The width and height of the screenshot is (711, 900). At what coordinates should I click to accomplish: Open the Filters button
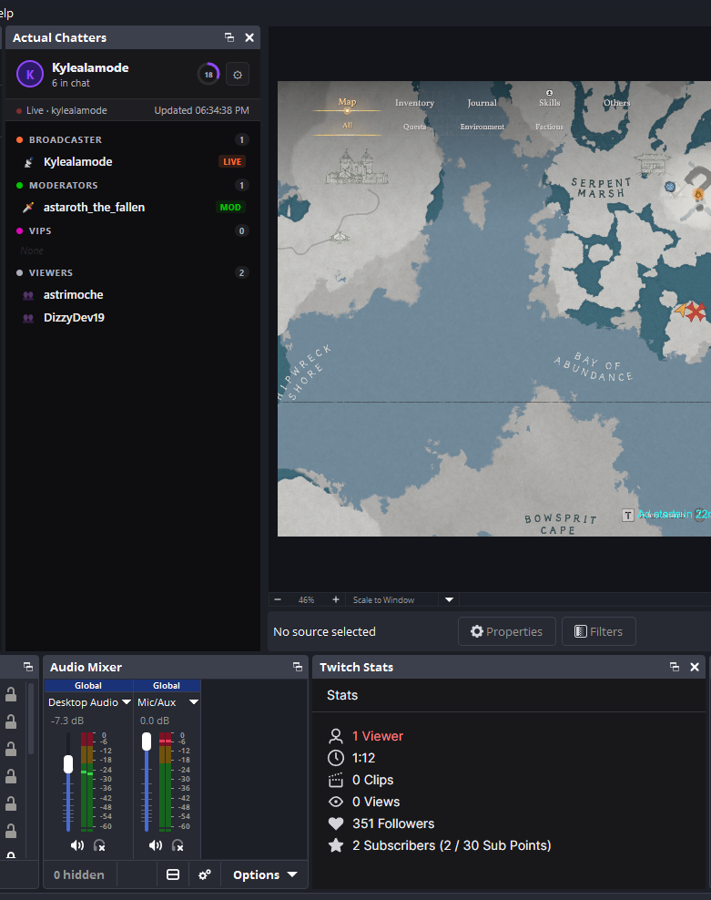point(598,631)
